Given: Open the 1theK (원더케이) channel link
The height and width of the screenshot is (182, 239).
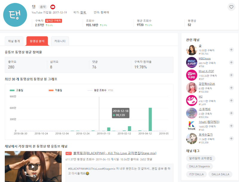Looking at the screenshot, I should pyautogui.click(x=209, y=122).
